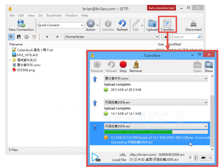Open a New Connection
Screen dimensions: 219x167
point(21,25)
